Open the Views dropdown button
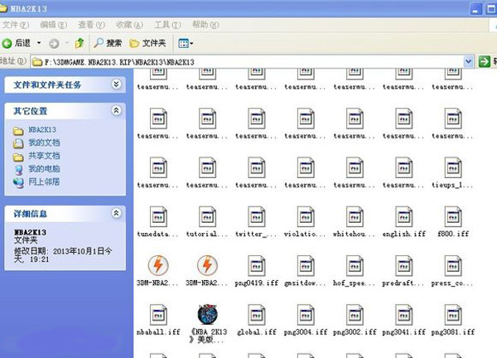Screen dimensions: 497x358 (186, 43)
